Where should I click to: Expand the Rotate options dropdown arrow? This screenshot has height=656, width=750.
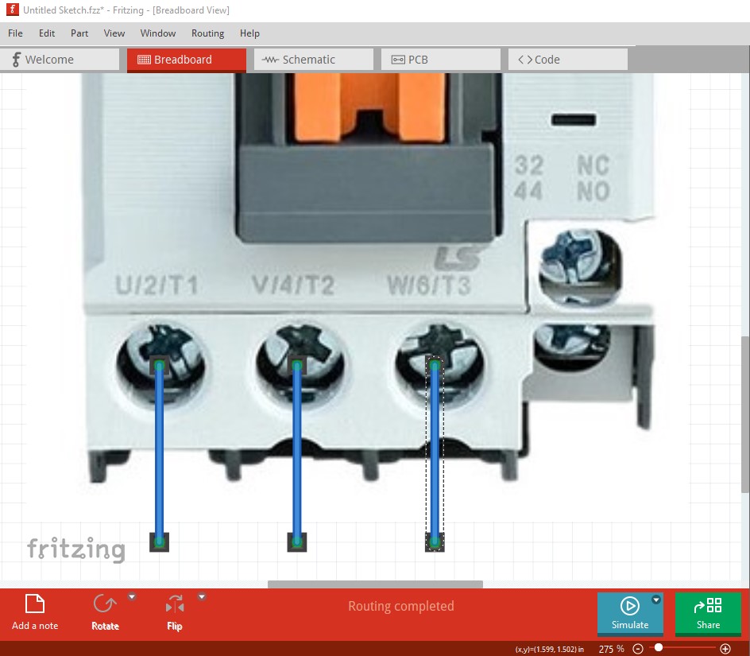tap(132, 596)
